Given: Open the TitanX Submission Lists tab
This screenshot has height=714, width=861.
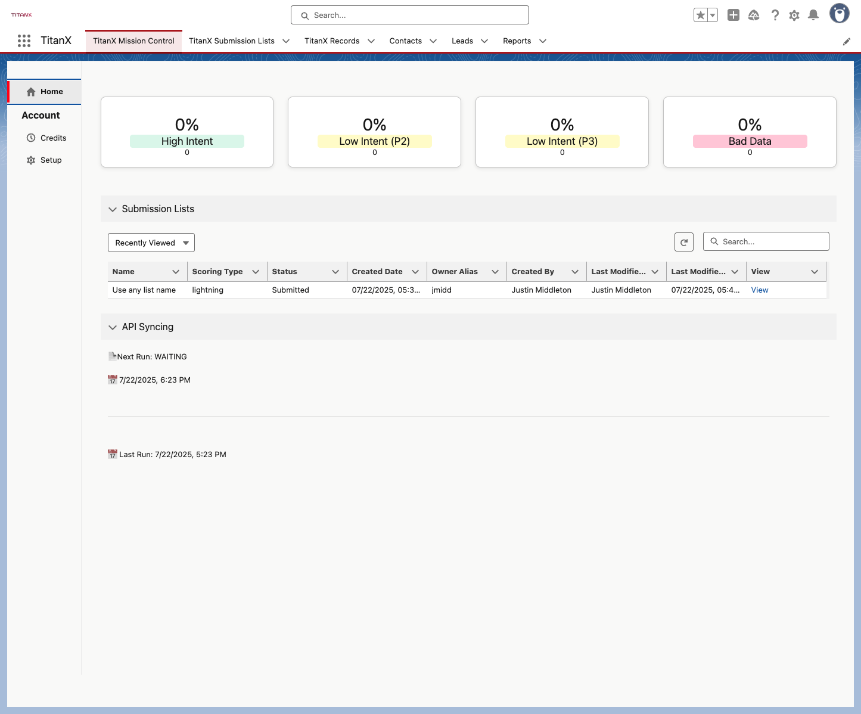Looking at the screenshot, I should [x=232, y=41].
